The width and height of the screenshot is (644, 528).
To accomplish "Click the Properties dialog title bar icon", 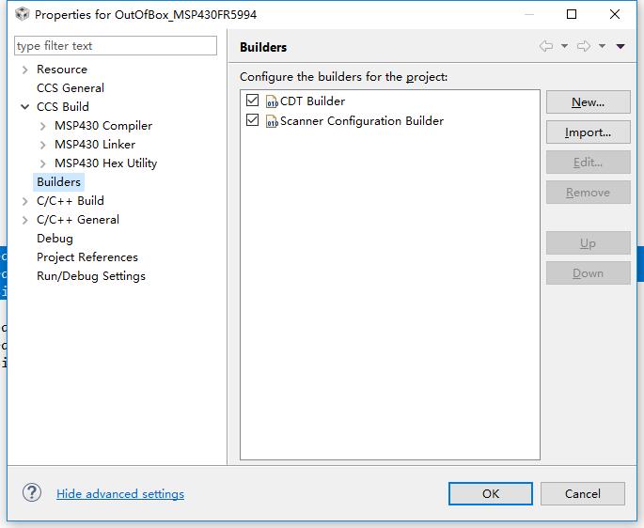I will (22, 14).
